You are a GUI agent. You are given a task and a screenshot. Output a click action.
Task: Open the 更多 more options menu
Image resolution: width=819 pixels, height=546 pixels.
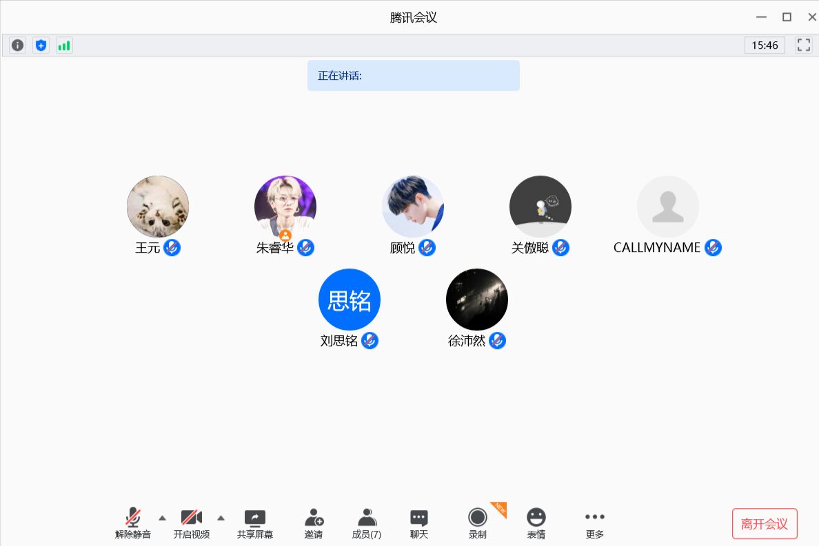click(594, 523)
